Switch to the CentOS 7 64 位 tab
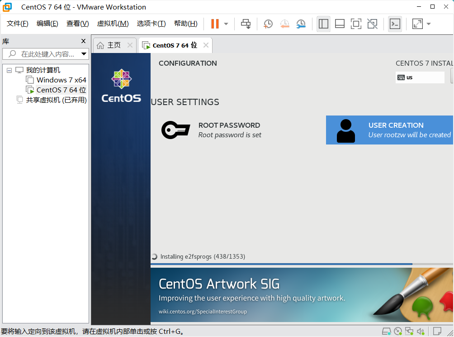Image resolution: width=454 pixels, height=337 pixels. pos(175,45)
